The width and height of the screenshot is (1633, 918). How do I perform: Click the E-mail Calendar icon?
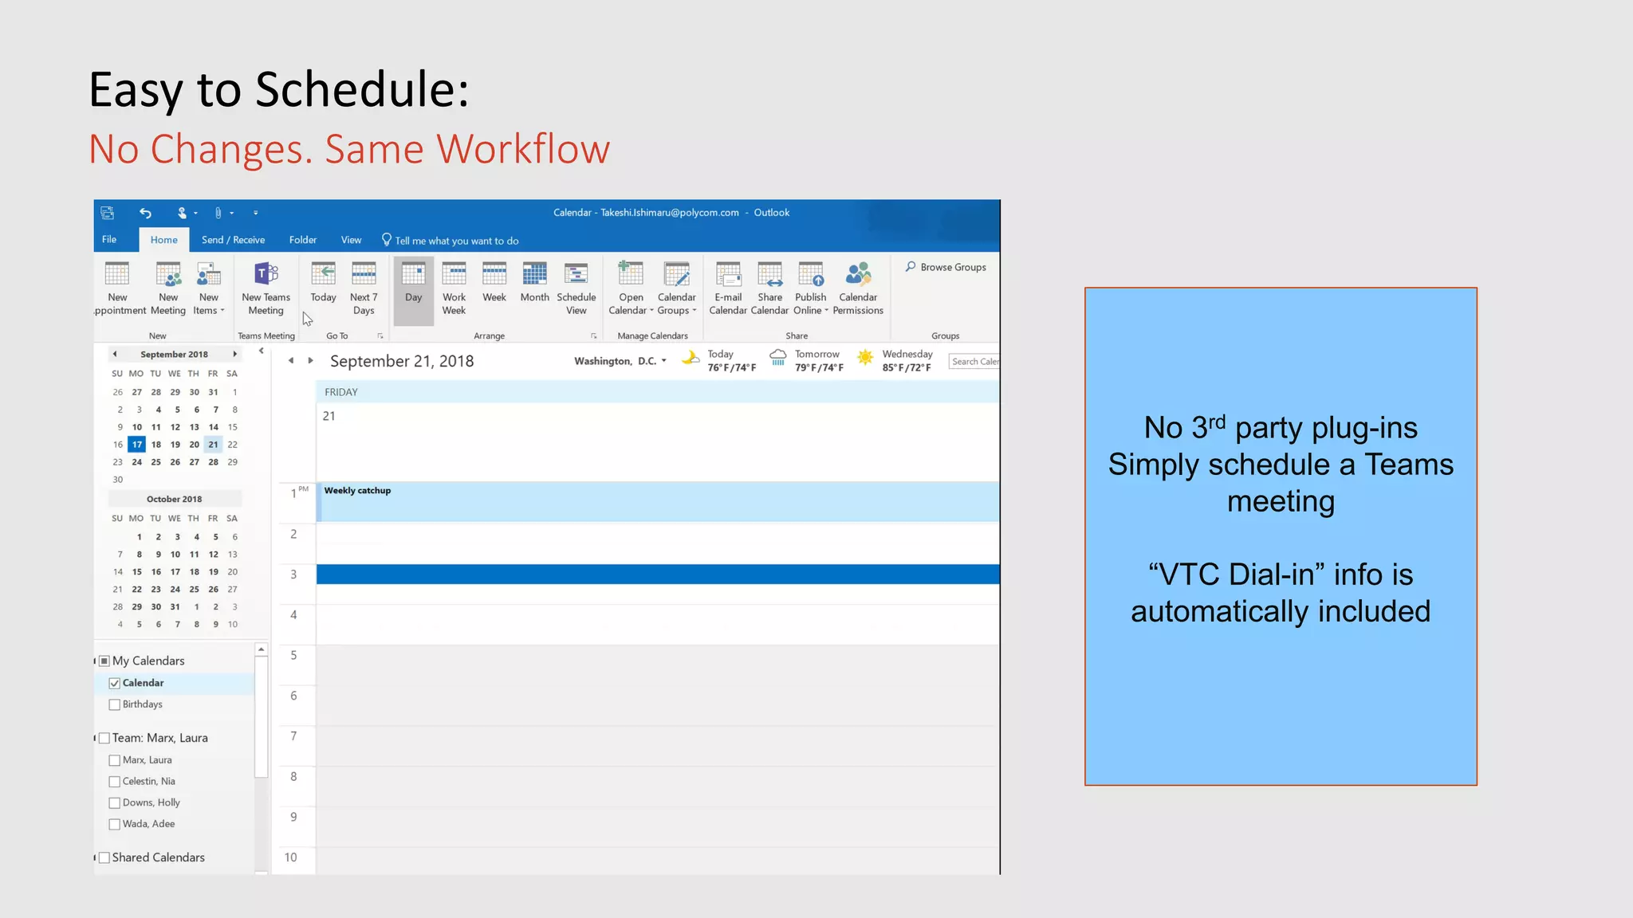pos(727,275)
